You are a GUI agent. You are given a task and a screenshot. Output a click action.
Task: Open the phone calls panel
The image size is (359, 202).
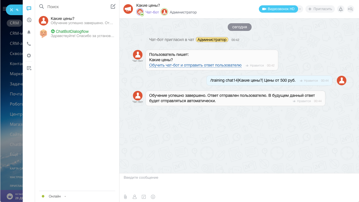(29, 44)
